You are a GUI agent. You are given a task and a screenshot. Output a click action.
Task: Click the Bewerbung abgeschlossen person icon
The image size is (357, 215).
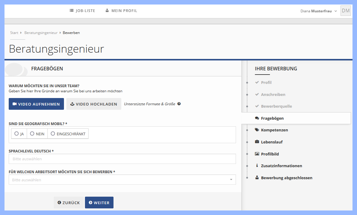tap(257, 178)
